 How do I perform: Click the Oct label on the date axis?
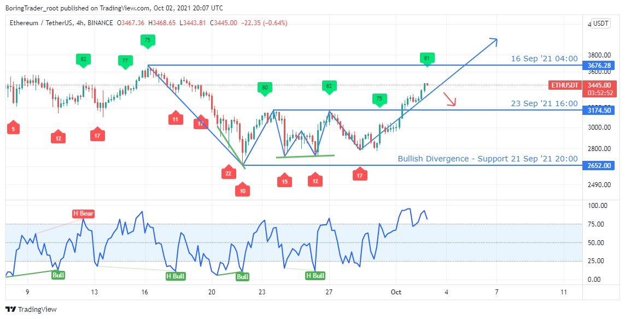coord(396,292)
